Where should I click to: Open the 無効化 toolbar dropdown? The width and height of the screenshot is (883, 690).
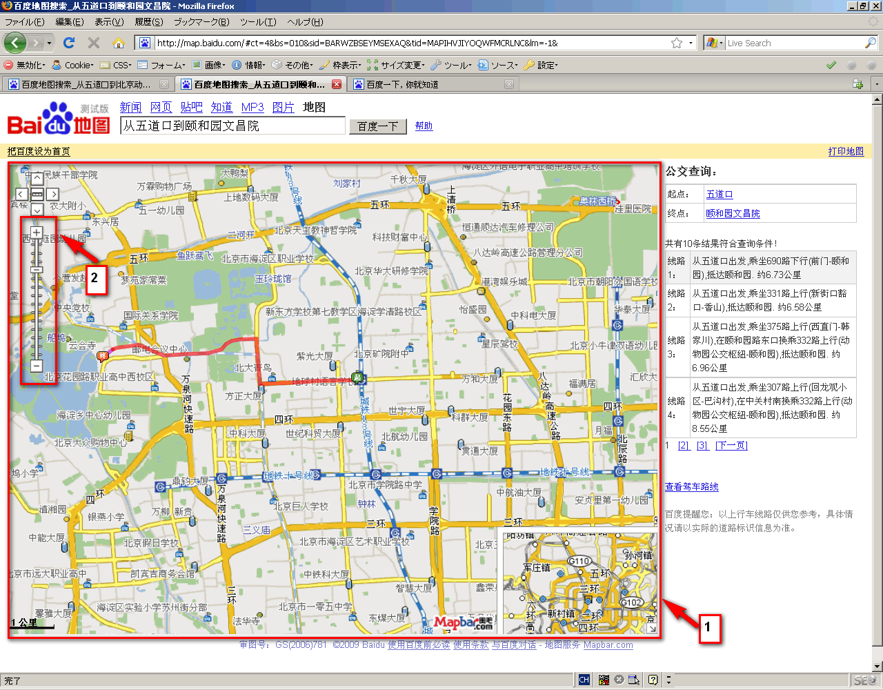pos(25,65)
